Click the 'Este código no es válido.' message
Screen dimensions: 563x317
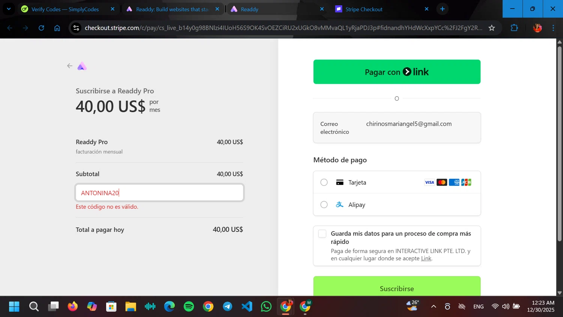click(x=107, y=207)
